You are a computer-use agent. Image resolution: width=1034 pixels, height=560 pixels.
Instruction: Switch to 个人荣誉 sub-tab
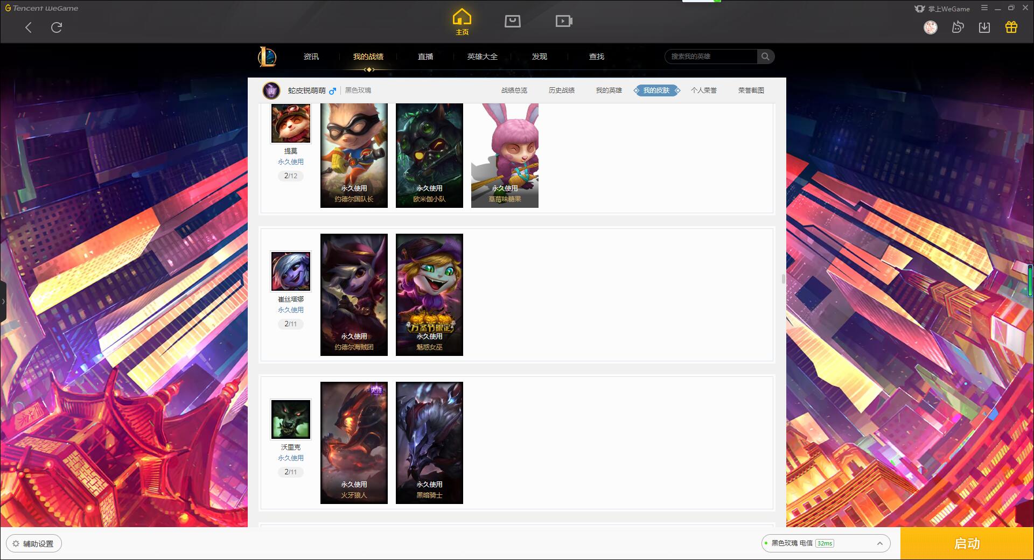pyautogui.click(x=704, y=90)
